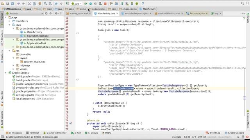Open the Terminal tool window
The width and height of the screenshot is (250, 140).
tap(32, 133)
